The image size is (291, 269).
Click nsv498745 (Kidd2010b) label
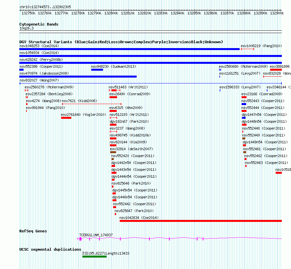pos(130,135)
